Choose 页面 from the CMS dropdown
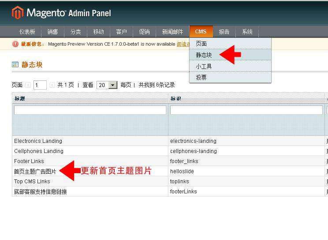The width and height of the screenshot is (328, 240). (230, 44)
